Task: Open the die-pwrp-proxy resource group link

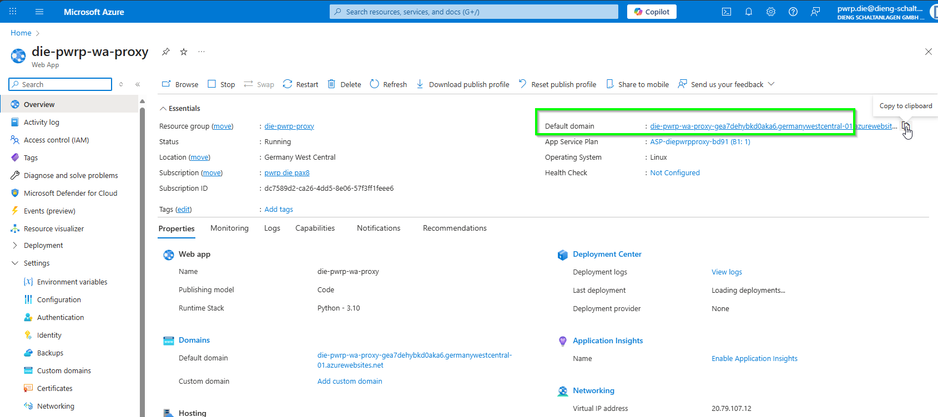Action: pyautogui.click(x=289, y=126)
